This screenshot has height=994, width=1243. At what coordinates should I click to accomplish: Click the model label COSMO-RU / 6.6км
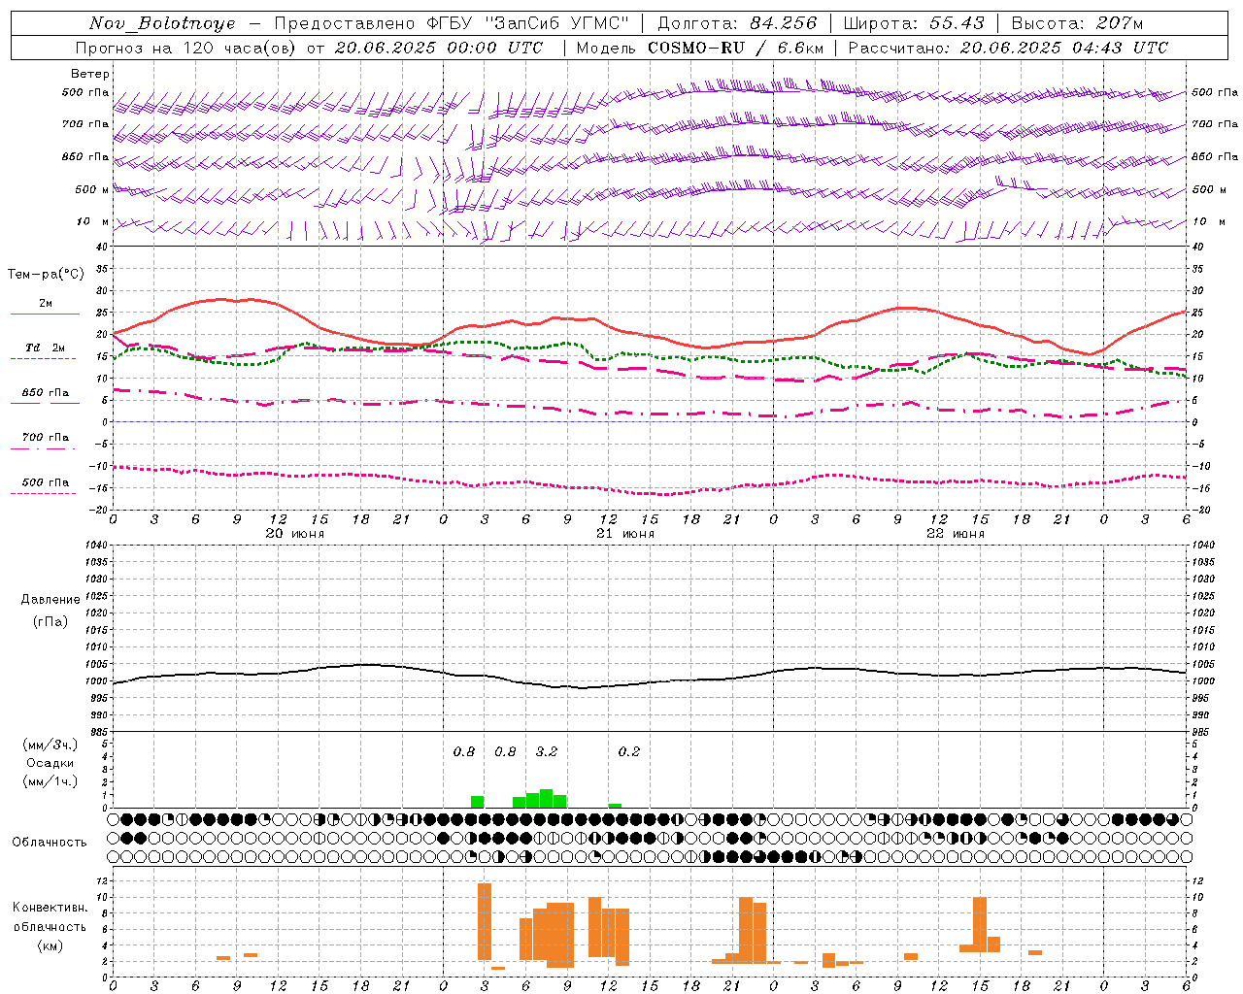[x=736, y=48]
